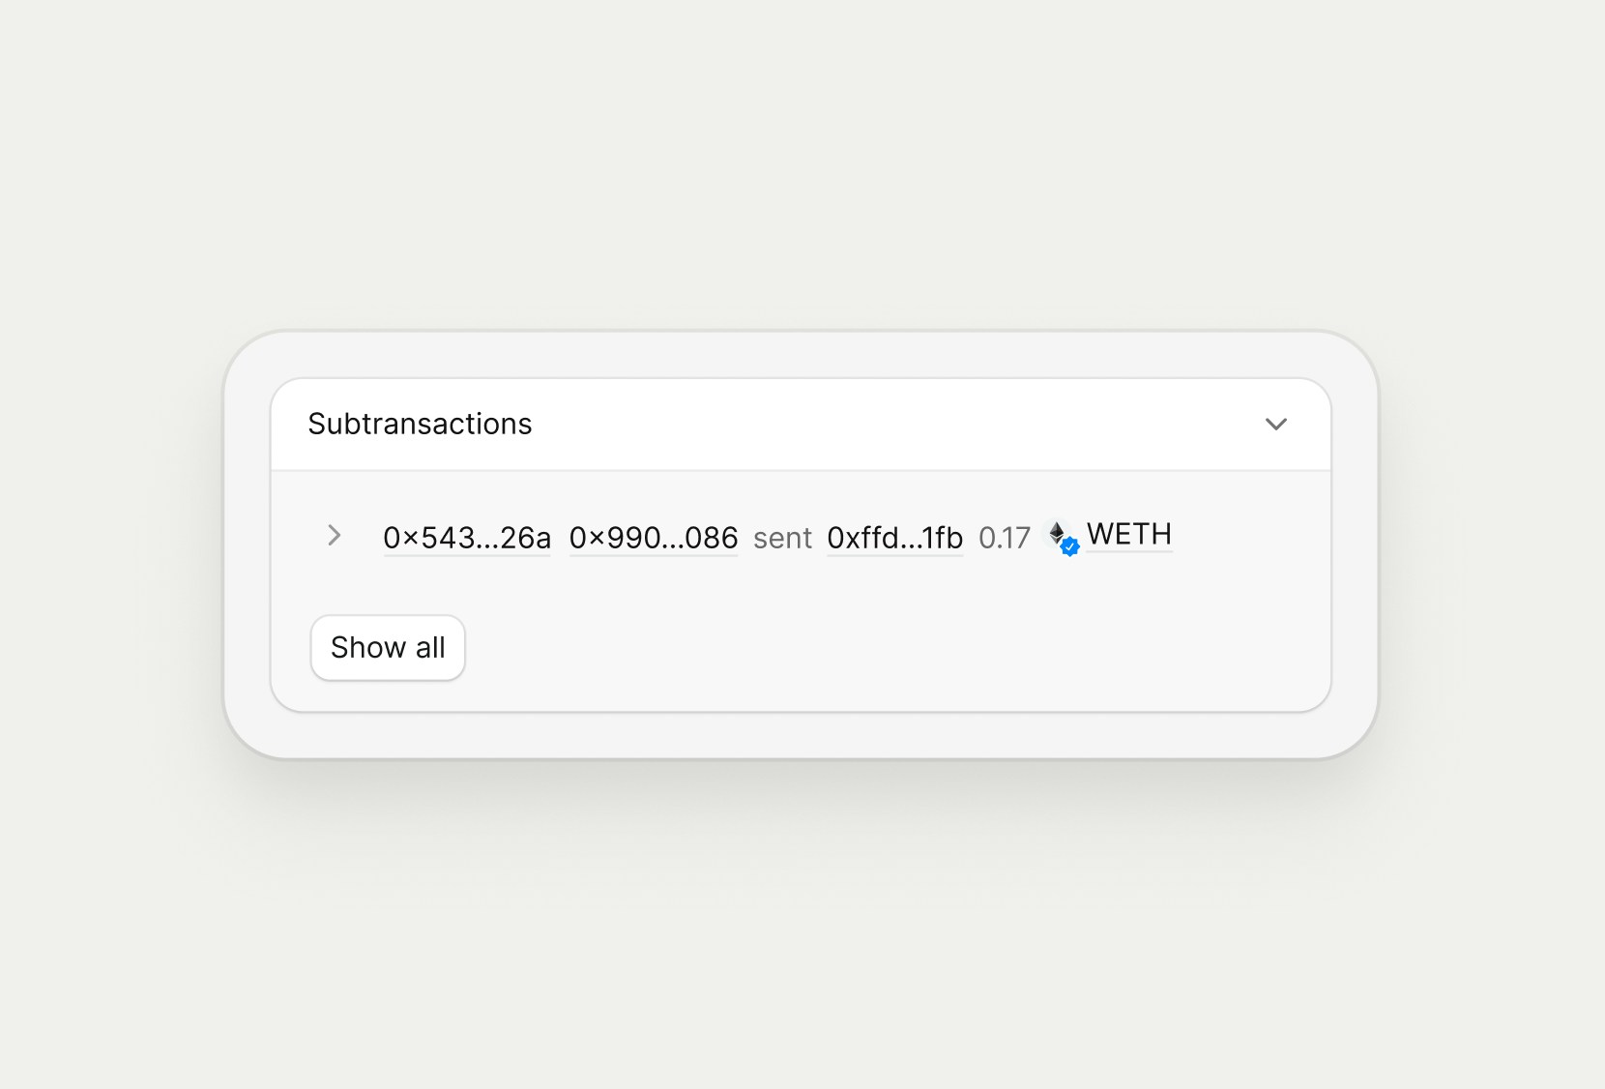Screen dimensions: 1605x1089
Task: Open the 0x990...086 address link
Action: (x=653, y=538)
